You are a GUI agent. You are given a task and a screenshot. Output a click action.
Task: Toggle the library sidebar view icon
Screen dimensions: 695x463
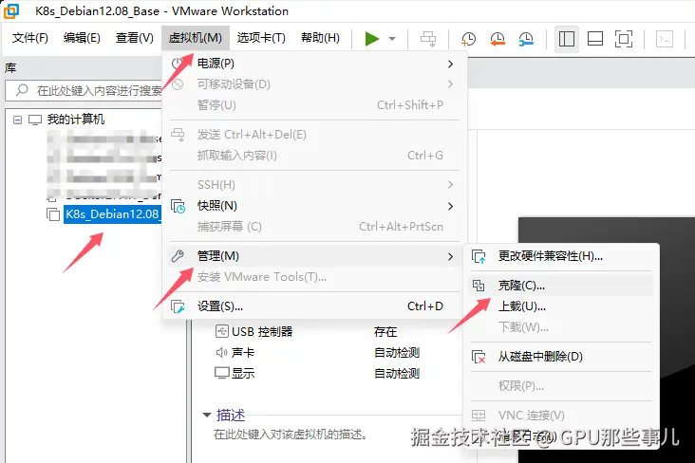click(567, 39)
